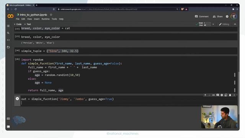Open the Help menu
The height and width of the screenshot is (138, 245).
61,19
